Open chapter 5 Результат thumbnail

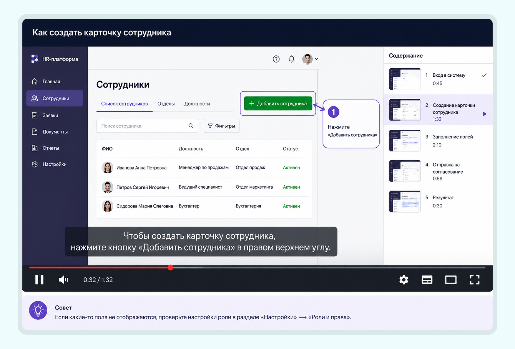coord(405,202)
